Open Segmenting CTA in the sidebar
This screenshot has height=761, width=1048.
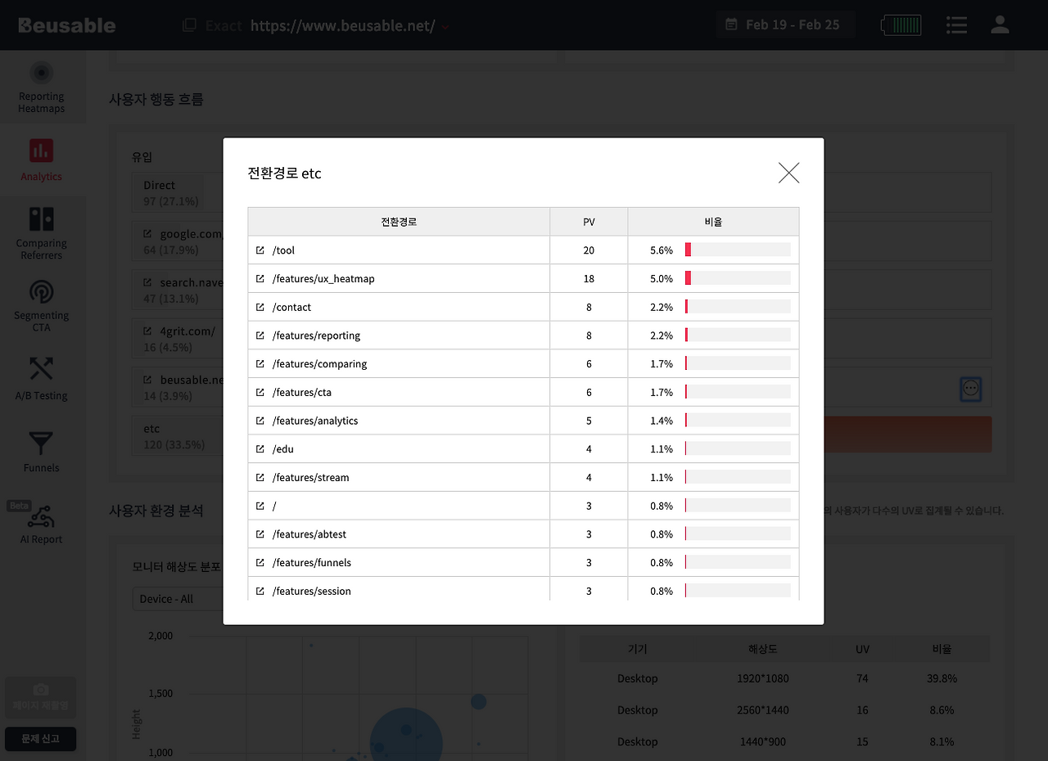click(42, 305)
